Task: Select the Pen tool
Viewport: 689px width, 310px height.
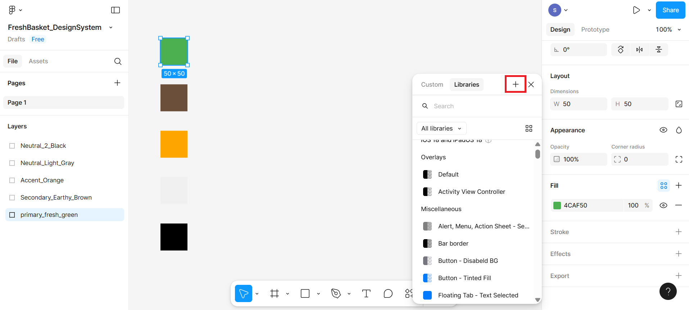Action: (x=336, y=293)
